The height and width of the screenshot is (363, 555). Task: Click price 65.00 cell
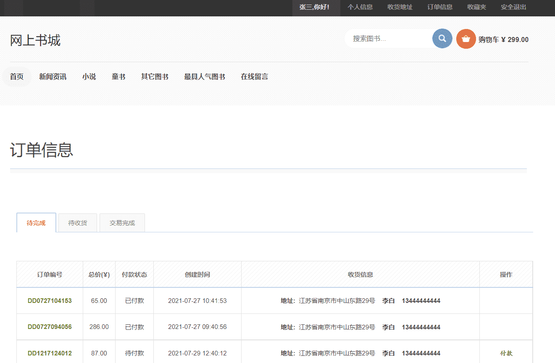point(99,301)
